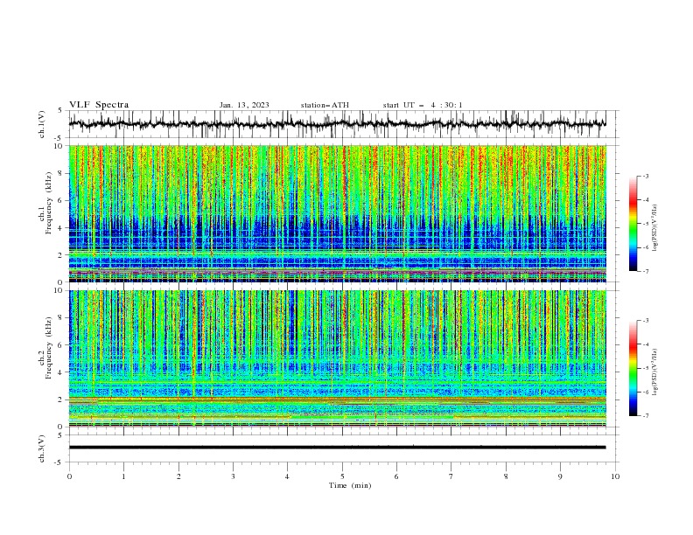Viewport: 693px width, 535px height.
Task: Click tick label "0" on the Time axis
Action: pyautogui.click(x=69, y=476)
